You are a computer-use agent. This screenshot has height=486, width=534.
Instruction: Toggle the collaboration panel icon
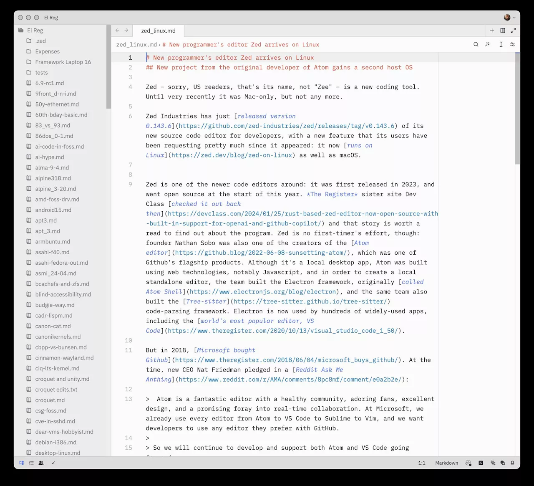pyautogui.click(x=41, y=463)
